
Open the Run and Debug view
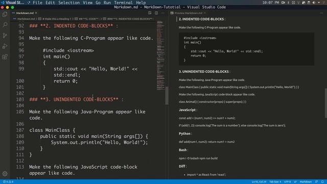pyautogui.click(x=5, y=46)
